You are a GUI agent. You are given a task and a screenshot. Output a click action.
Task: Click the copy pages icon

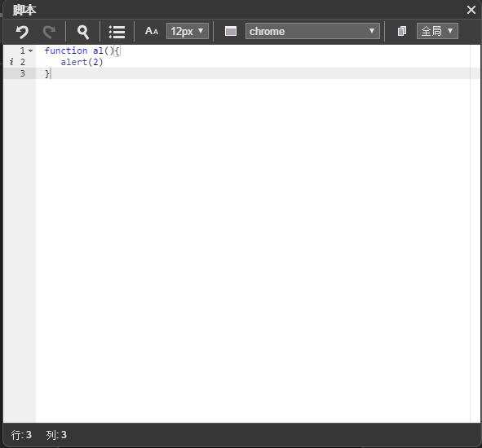point(402,31)
